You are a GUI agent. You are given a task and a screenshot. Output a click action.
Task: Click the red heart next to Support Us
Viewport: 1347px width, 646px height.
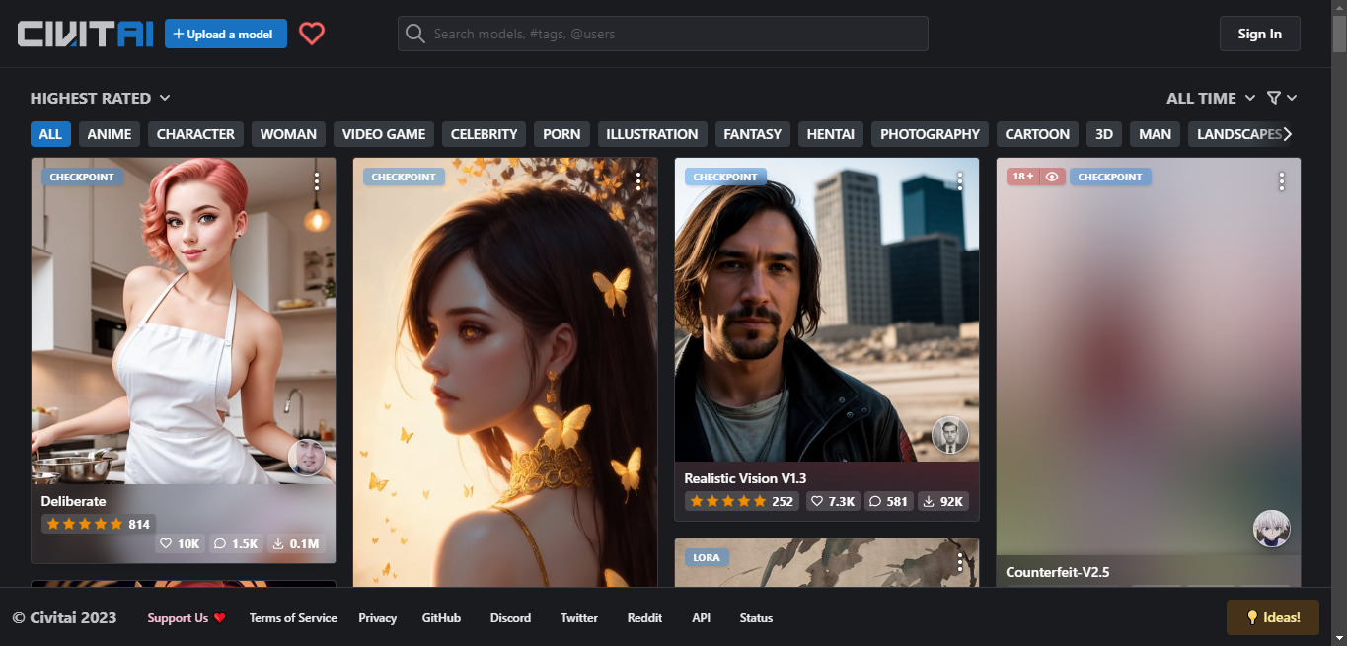(x=219, y=618)
